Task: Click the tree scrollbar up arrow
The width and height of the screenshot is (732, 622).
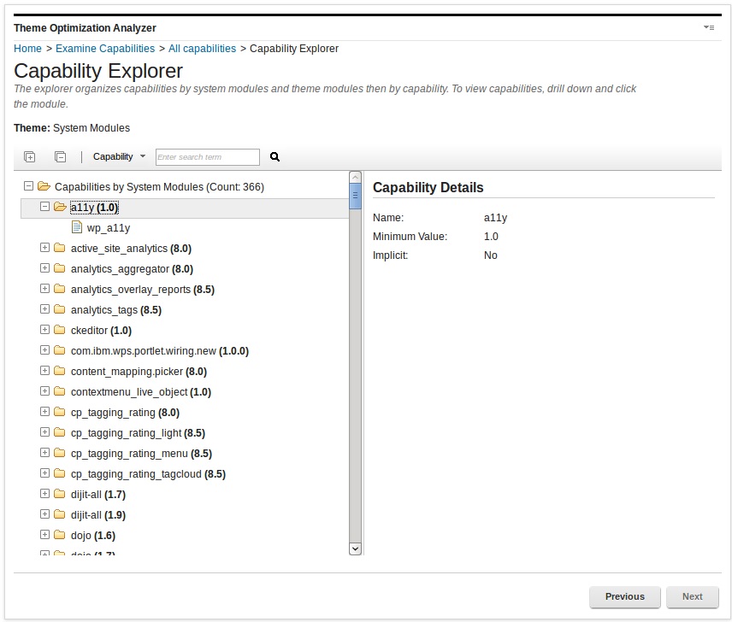Action: [355, 177]
